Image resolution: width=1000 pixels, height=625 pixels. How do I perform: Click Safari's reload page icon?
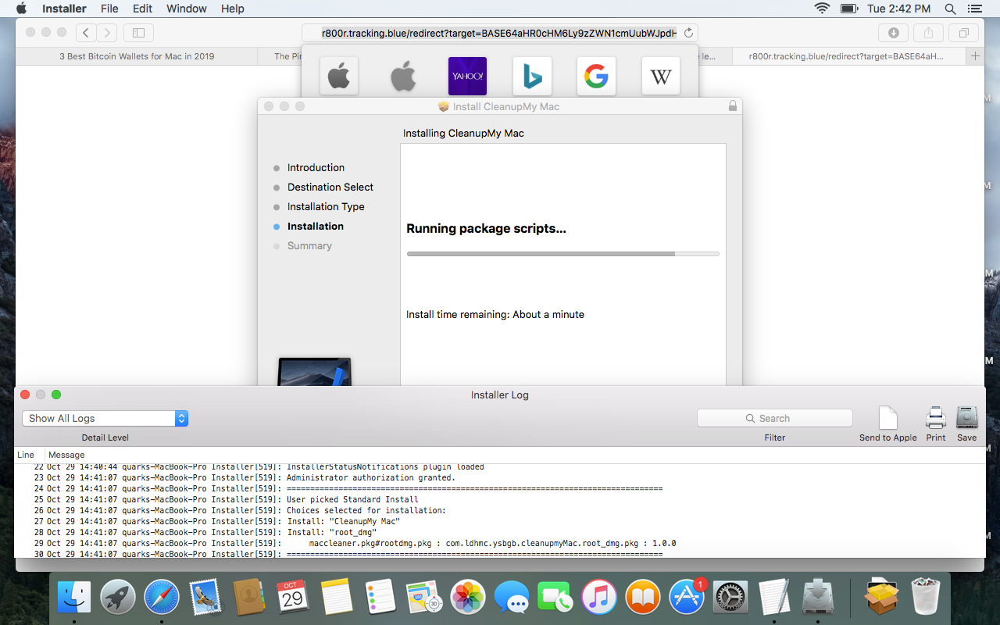pyautogui.click(x=688, y=33)
